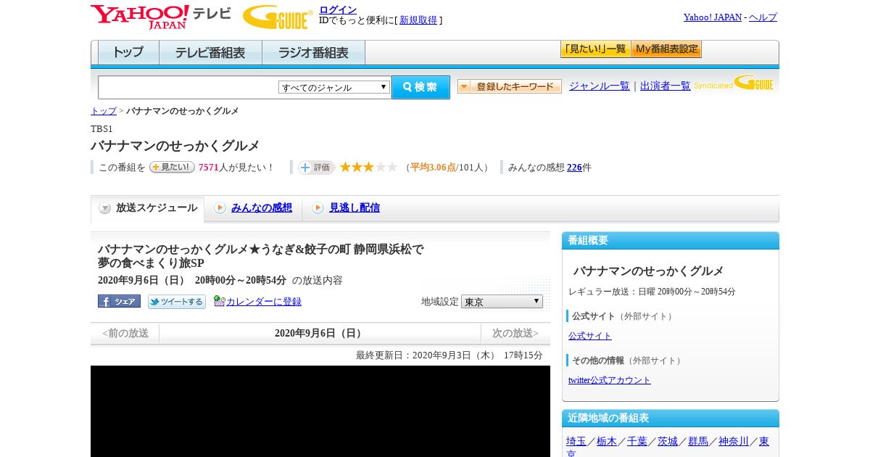
Task: Open the 226 reviews count link
Action: pyautogui.click(x=574, y=168)
